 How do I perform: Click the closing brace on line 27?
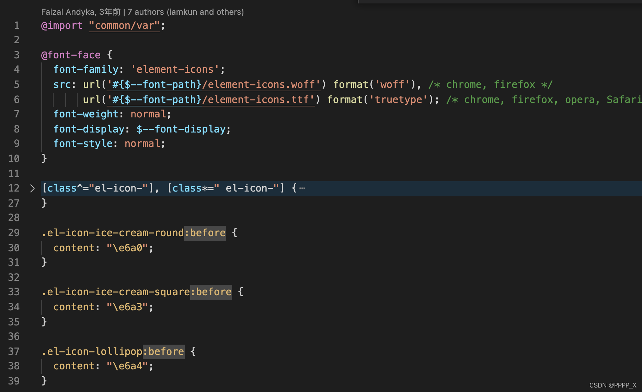(44, 203)
